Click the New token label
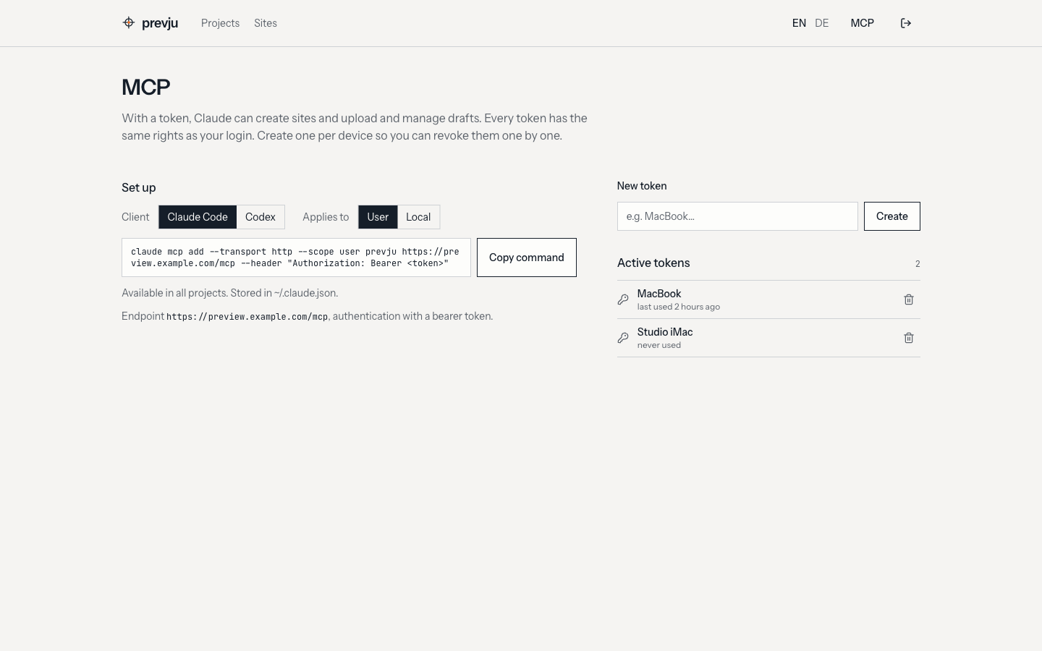Screen dimensions: 1042x651 (x=642, y=186)
